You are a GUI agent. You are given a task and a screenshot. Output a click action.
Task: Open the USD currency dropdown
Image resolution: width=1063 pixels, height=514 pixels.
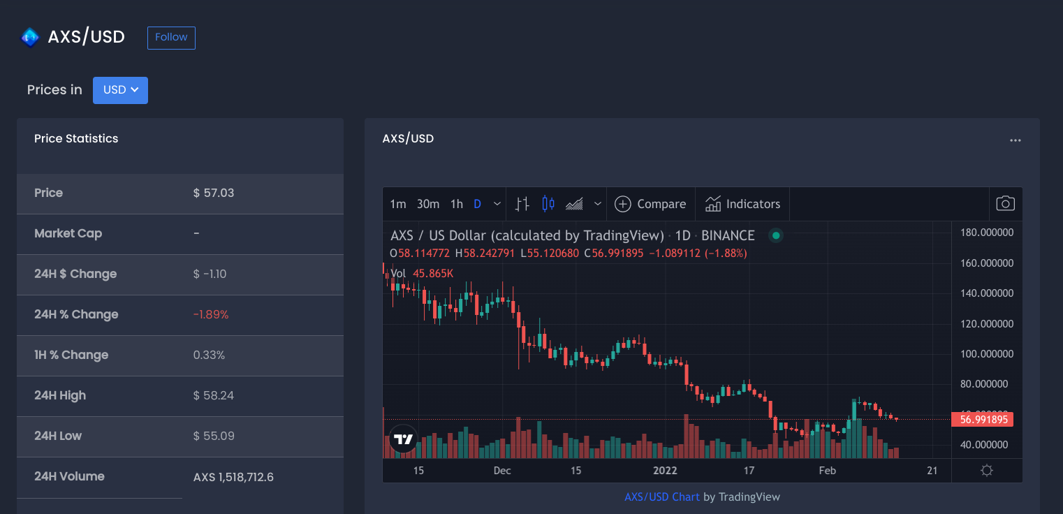click(120, 90)
